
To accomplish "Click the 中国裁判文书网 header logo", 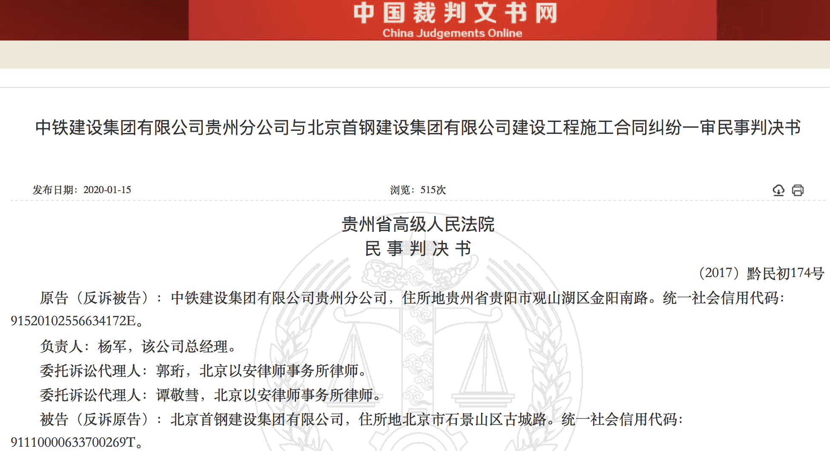I will pyautogui.click(x=455, y=13).
